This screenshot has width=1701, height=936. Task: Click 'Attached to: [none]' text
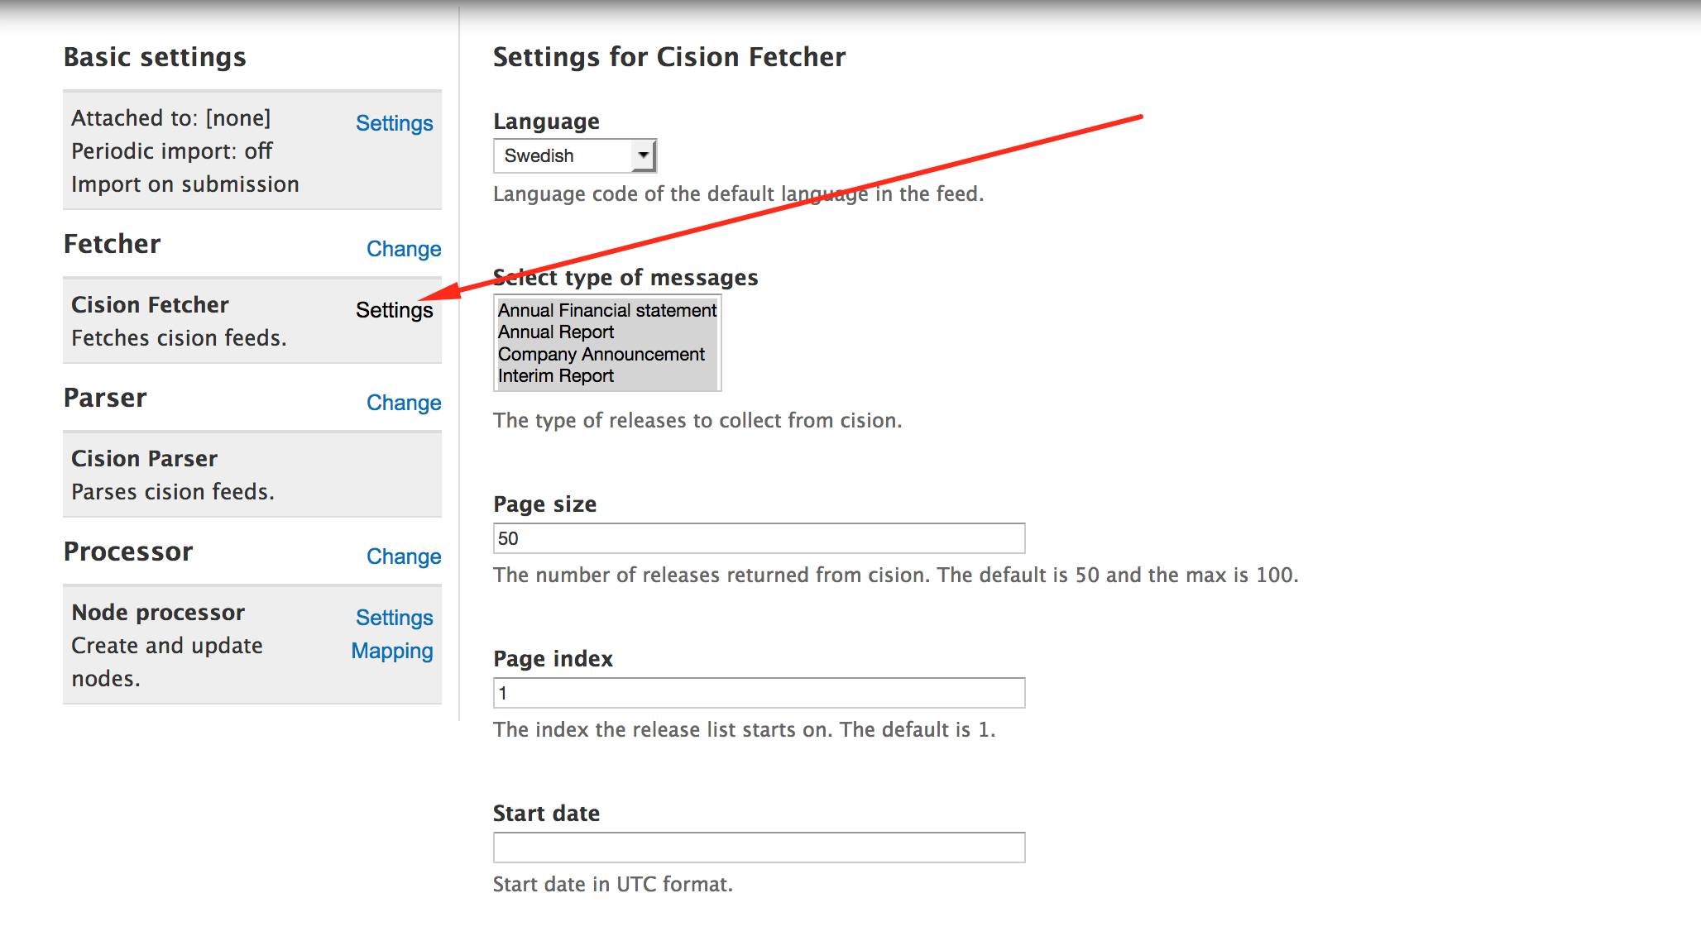[171, 118]
